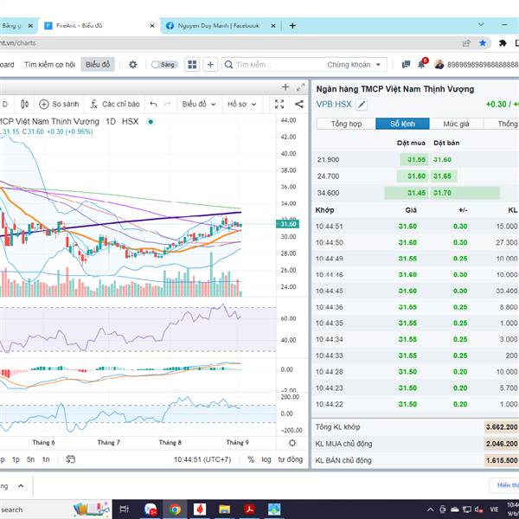Screen dimensions: 519x519
Task: Click the 31.60 current price label
Action: point(288,224)
